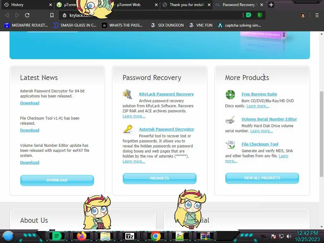Click the browser Back arrow
This screenshot has width=324, height=243.
click(7, 15)
